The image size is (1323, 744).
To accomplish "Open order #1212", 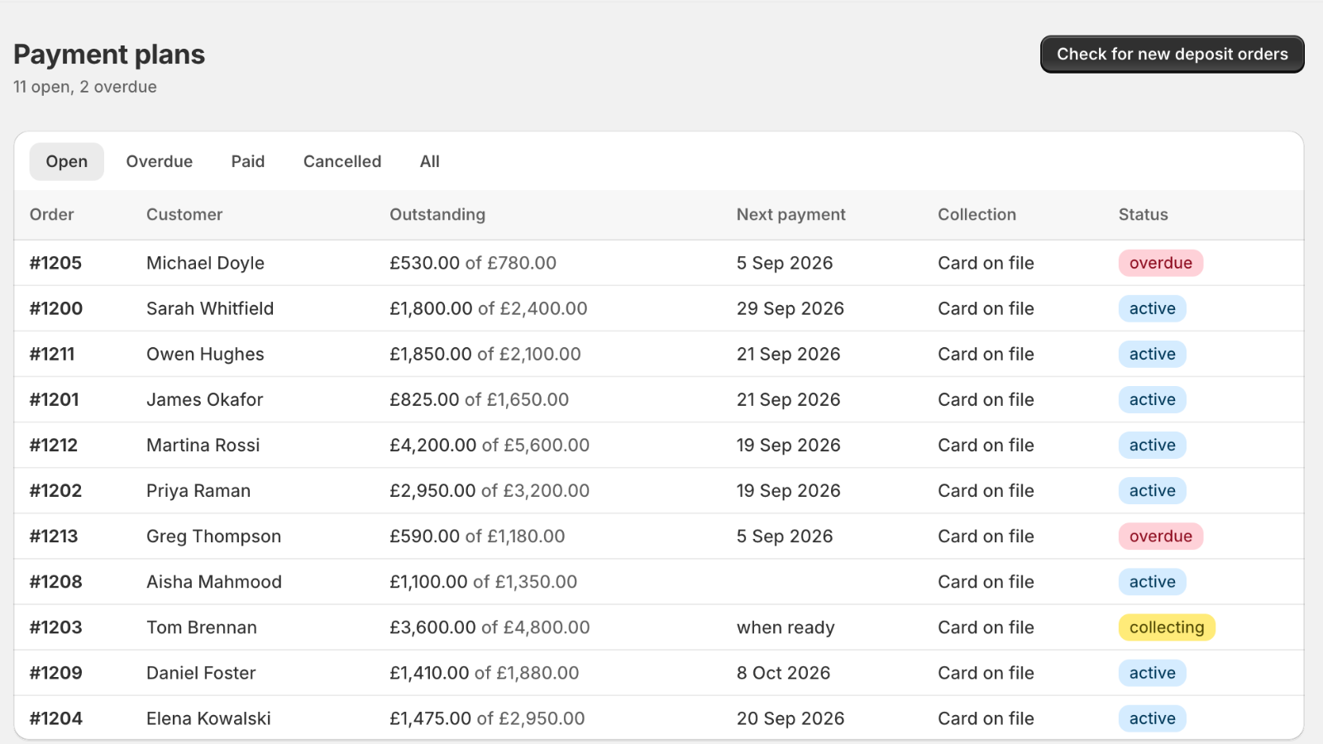I will coord(54,445).
